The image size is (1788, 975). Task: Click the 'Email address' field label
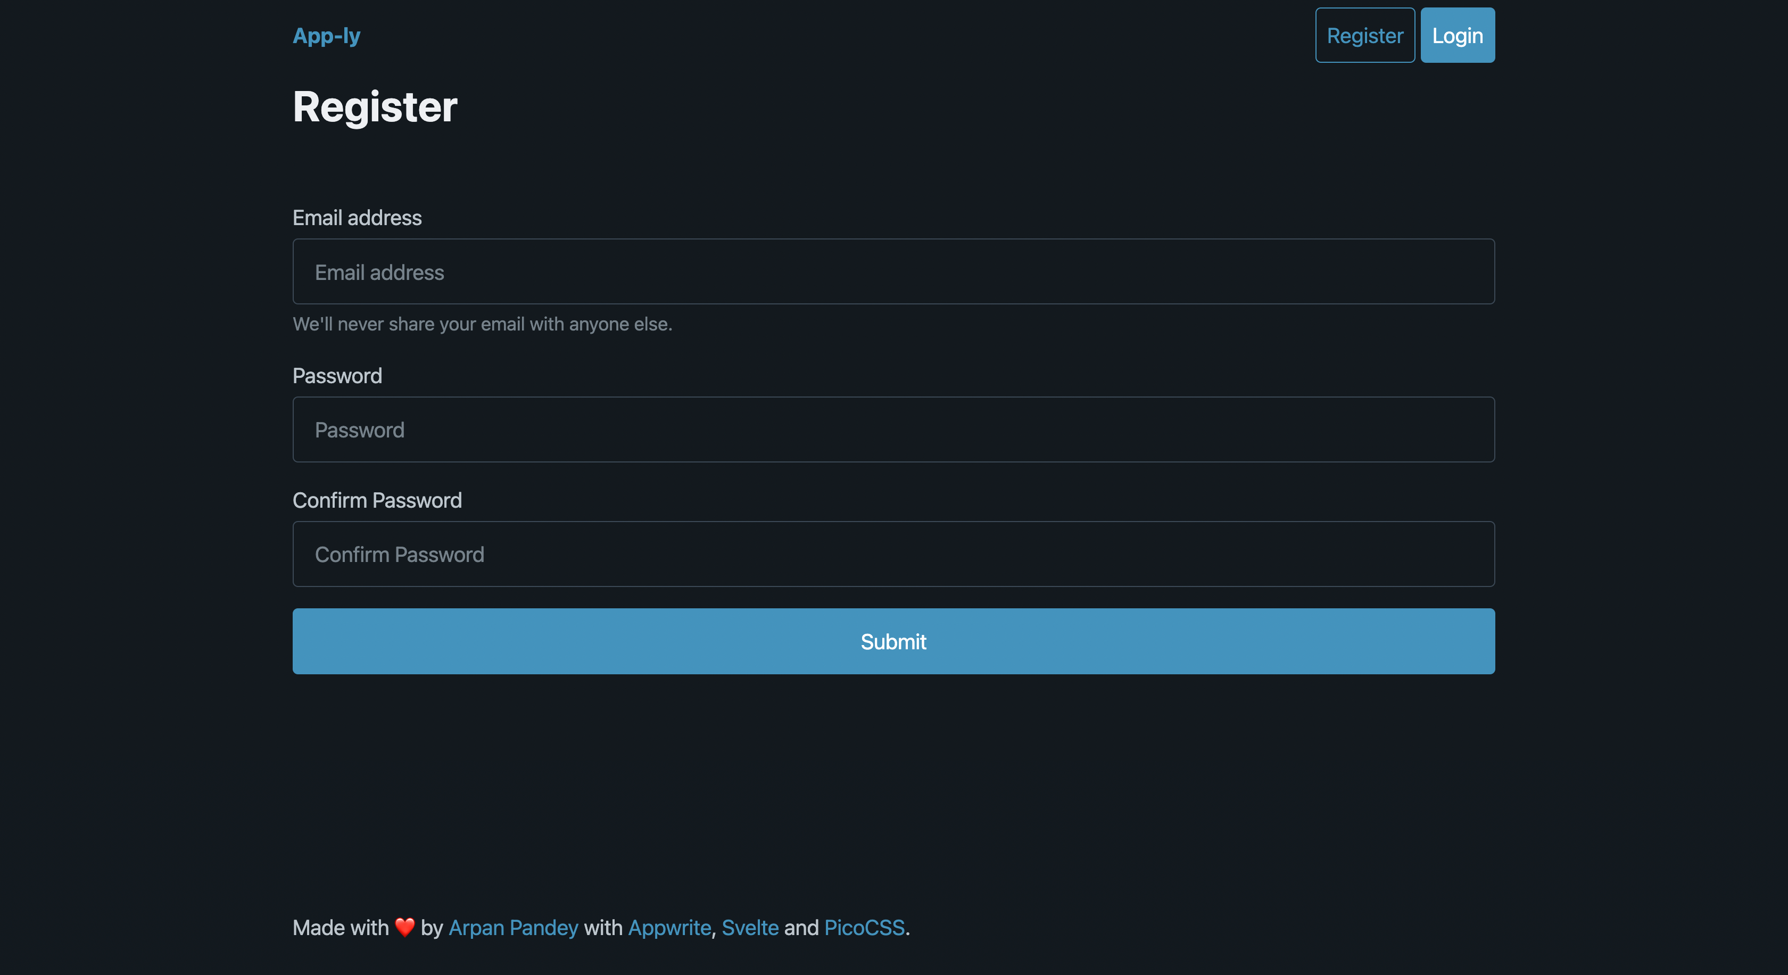point(357,218)
